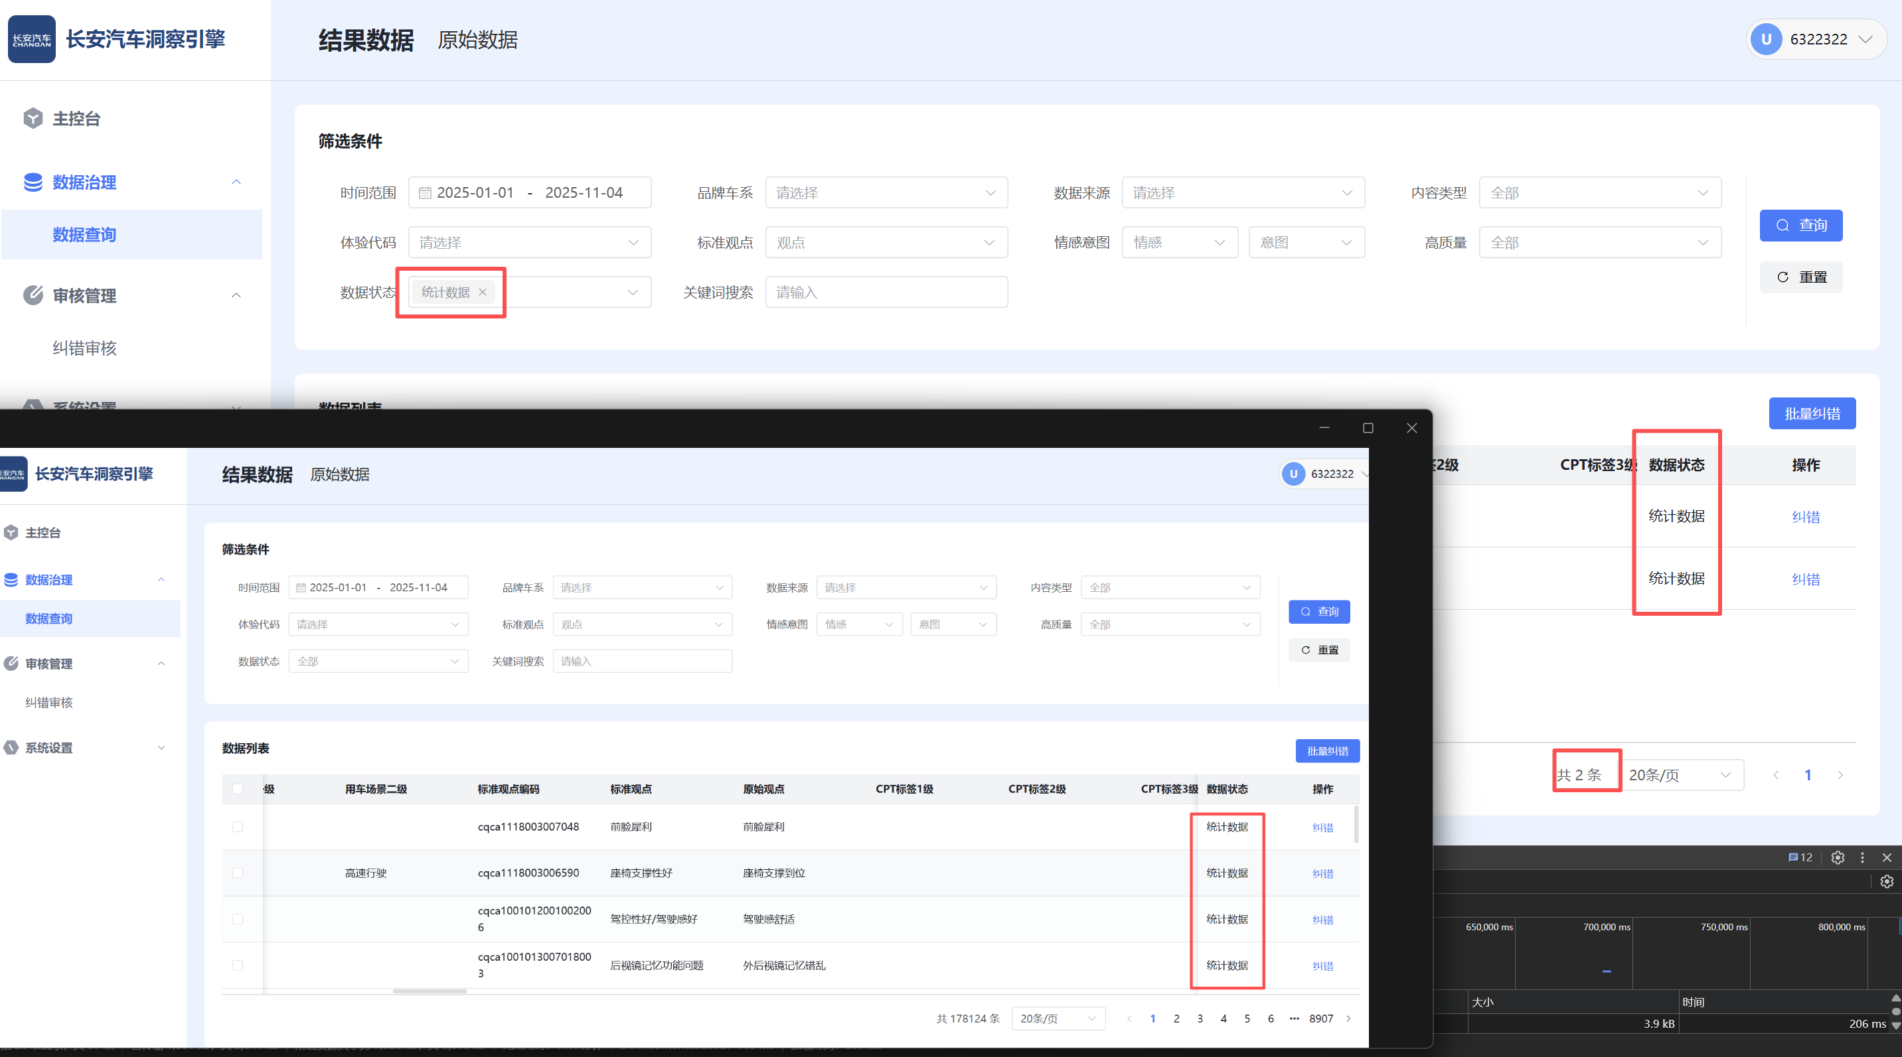
Task: Open the 20条/页 page size dropdown at bottom
Action: coord(1058,1019)
